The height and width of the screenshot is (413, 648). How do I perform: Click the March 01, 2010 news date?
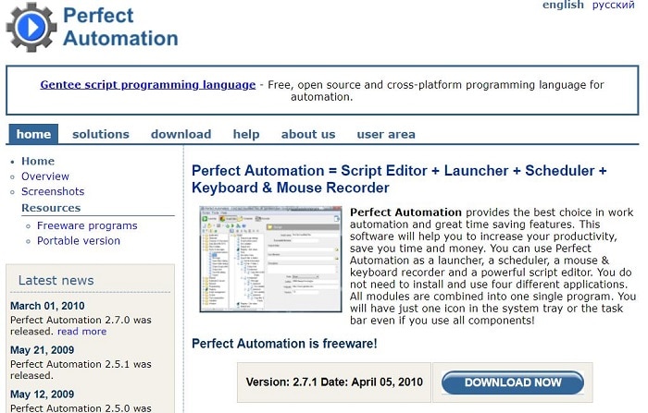click(x=47, y=306)
